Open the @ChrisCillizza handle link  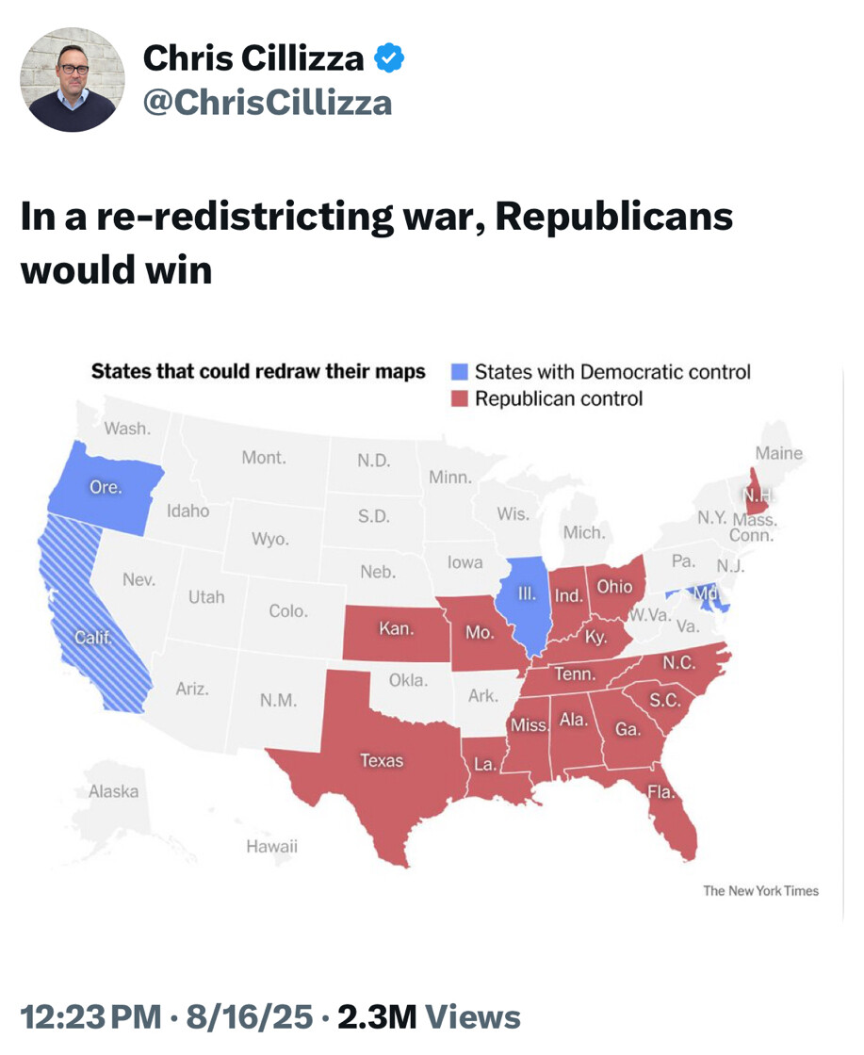point(267,102)
